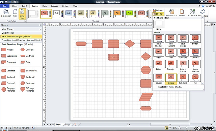
Task: Go to the first page arrow
Action: coord(45,125)
